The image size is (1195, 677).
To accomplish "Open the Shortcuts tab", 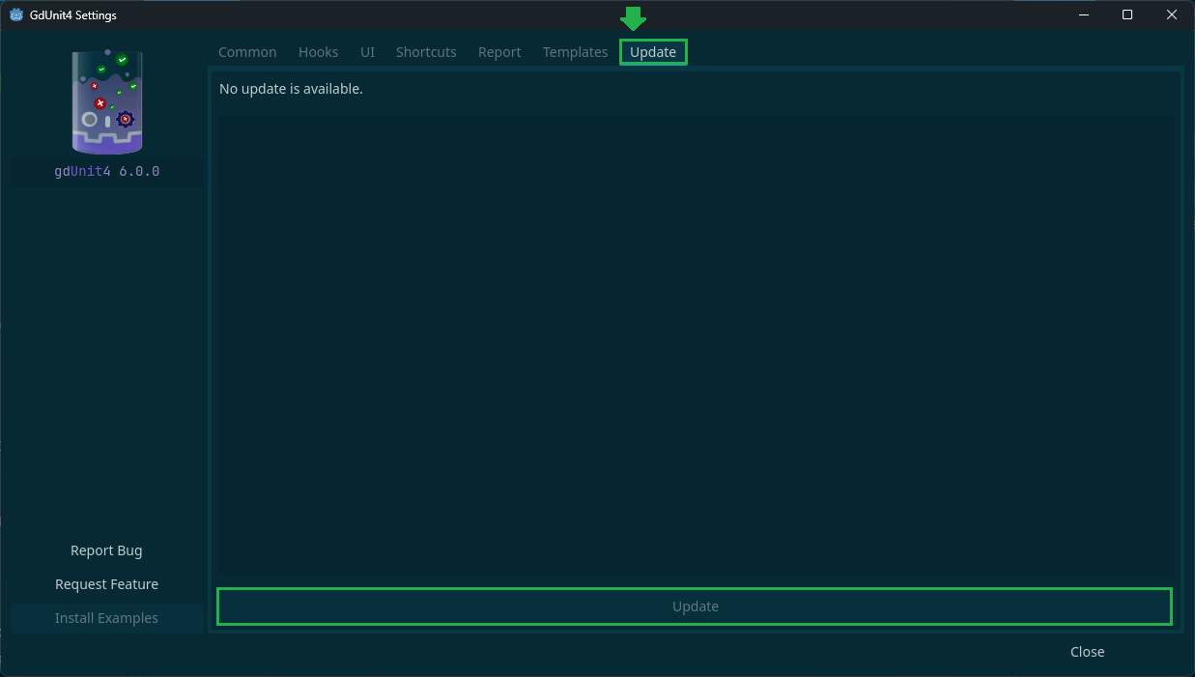I will tap(426, 51).
